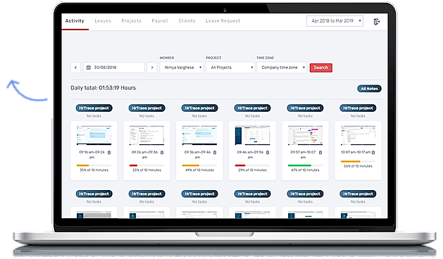
Task: Go to next day arrow button
Action: coord(152,68)
